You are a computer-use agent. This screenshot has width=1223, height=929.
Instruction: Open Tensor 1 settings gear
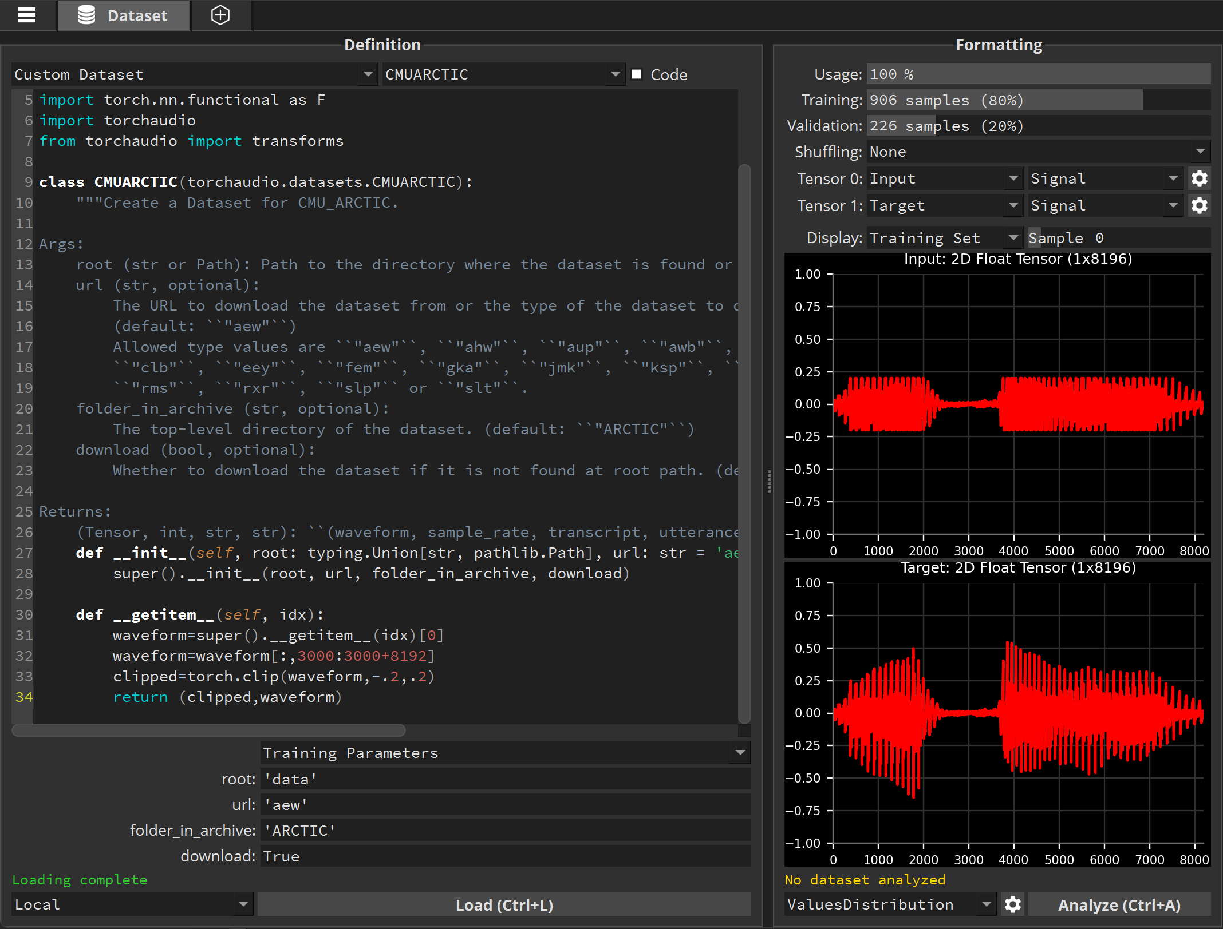[x=1200, y=205]
